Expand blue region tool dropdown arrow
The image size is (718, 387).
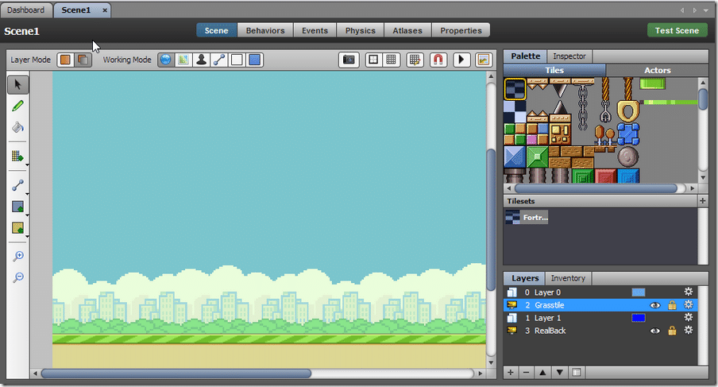point(28,215)
